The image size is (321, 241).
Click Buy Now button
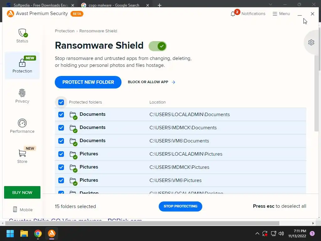22,192
